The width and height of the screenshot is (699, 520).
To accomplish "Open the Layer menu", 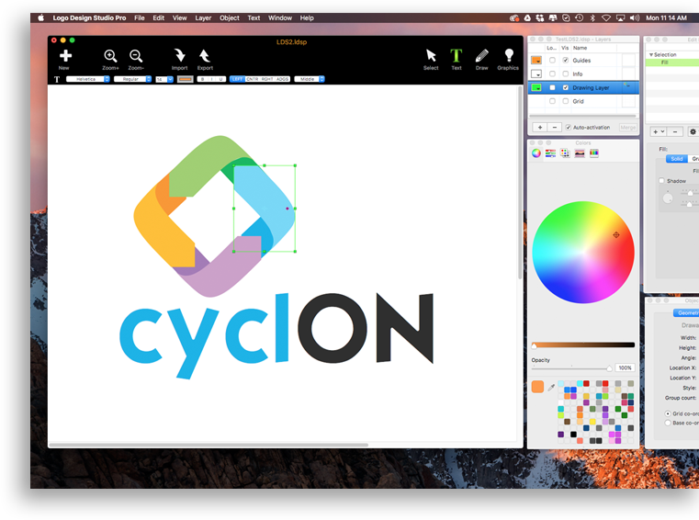I will point(203,17).
